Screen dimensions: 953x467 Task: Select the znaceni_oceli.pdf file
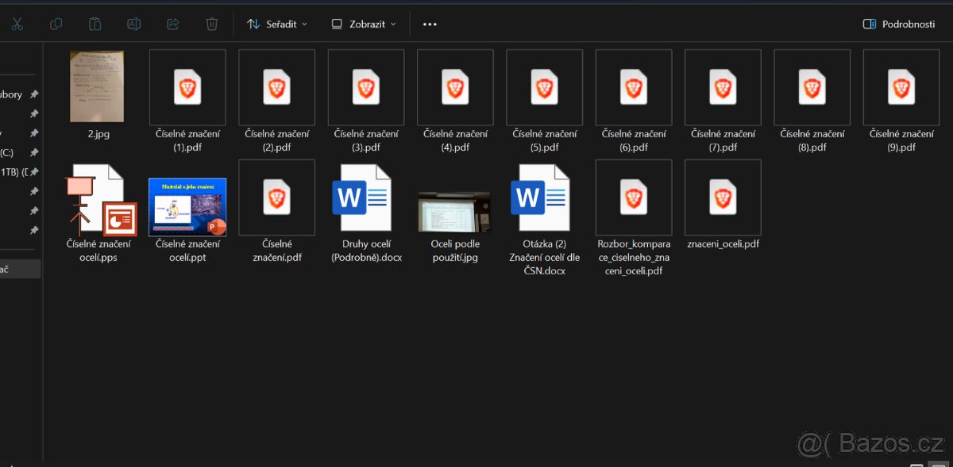coord(723,198)
